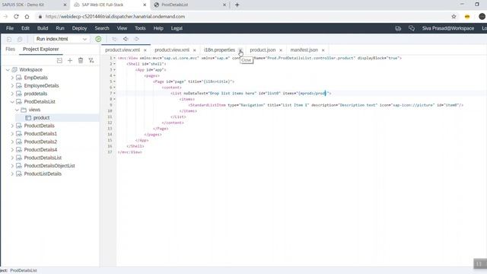Switch to the Project Explorer tab
The width and height of the screenshot is (487, 274).
40,49
